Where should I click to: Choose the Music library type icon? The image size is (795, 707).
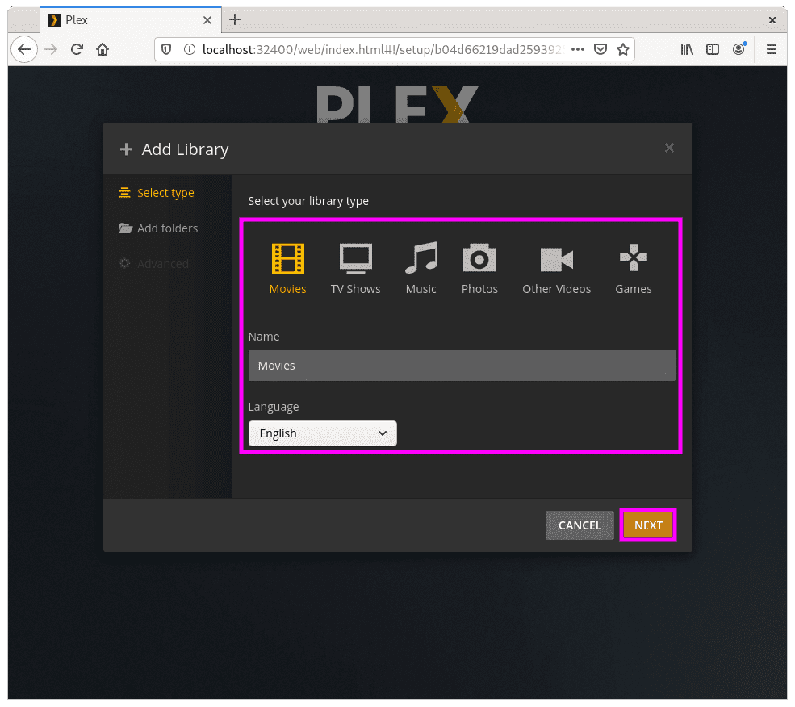(421, 258)
